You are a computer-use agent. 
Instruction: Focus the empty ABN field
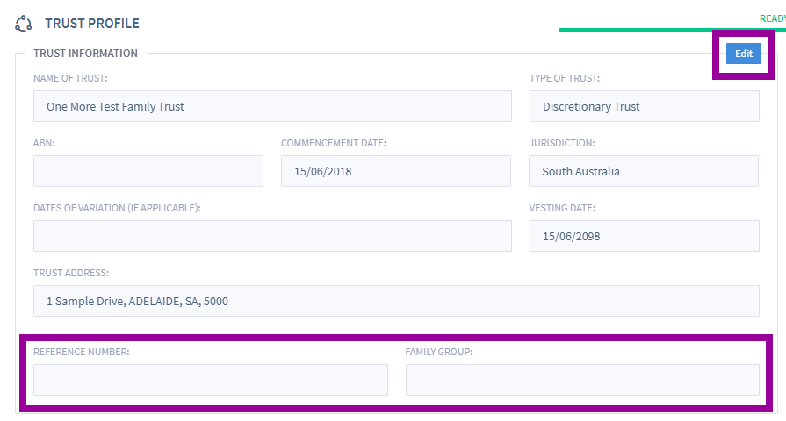pos(148,171)
